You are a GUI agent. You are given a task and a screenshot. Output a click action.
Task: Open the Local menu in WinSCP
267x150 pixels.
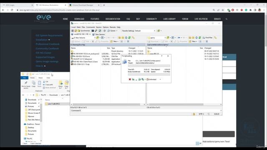click(x=73, y=27)
